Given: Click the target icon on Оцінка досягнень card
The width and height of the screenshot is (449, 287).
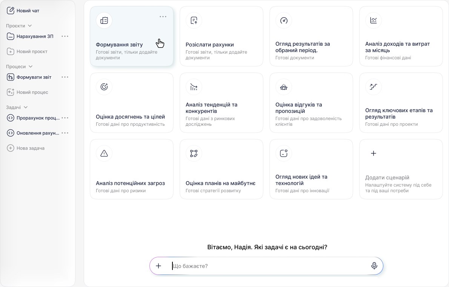Looking at the screenshot, I should tap(104, 87).
